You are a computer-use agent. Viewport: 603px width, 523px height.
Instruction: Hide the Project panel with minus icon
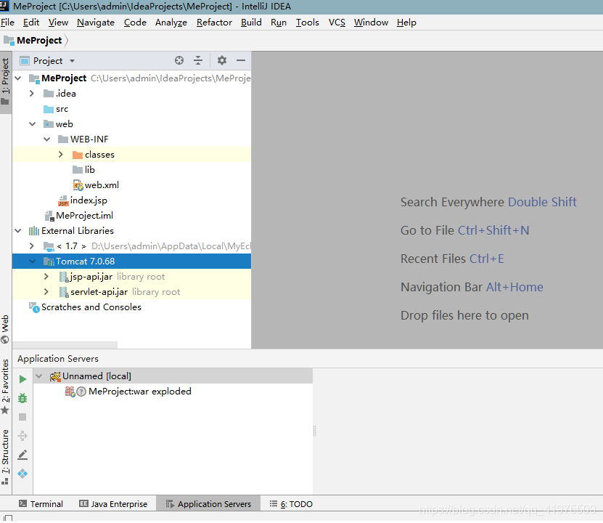(241, 60)
